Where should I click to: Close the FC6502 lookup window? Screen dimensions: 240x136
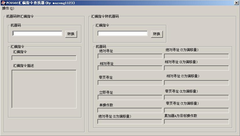pyautogui.click(x=236, y=3)
